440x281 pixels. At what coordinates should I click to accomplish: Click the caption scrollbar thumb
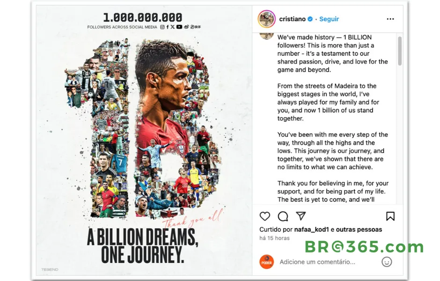(400, 51)
